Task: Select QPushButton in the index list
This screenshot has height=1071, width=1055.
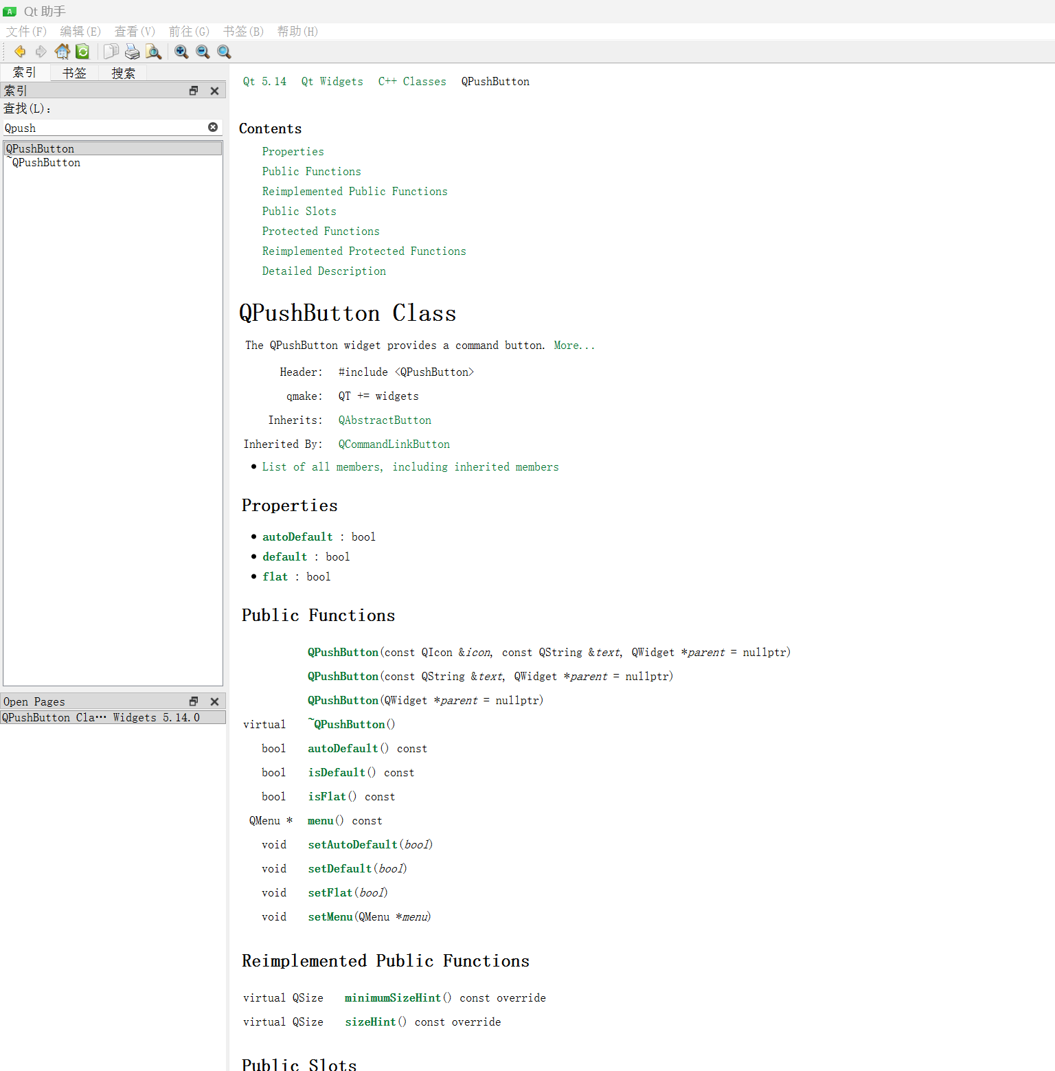Action: coord(113,148)
